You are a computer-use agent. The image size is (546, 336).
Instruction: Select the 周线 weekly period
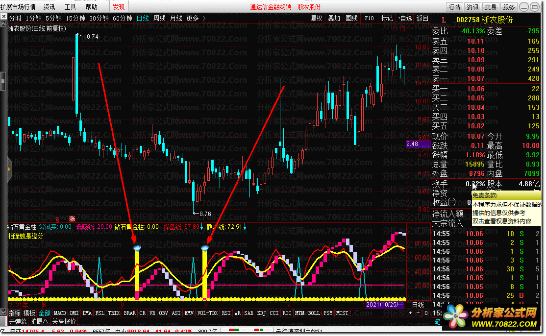coord(159,19)
